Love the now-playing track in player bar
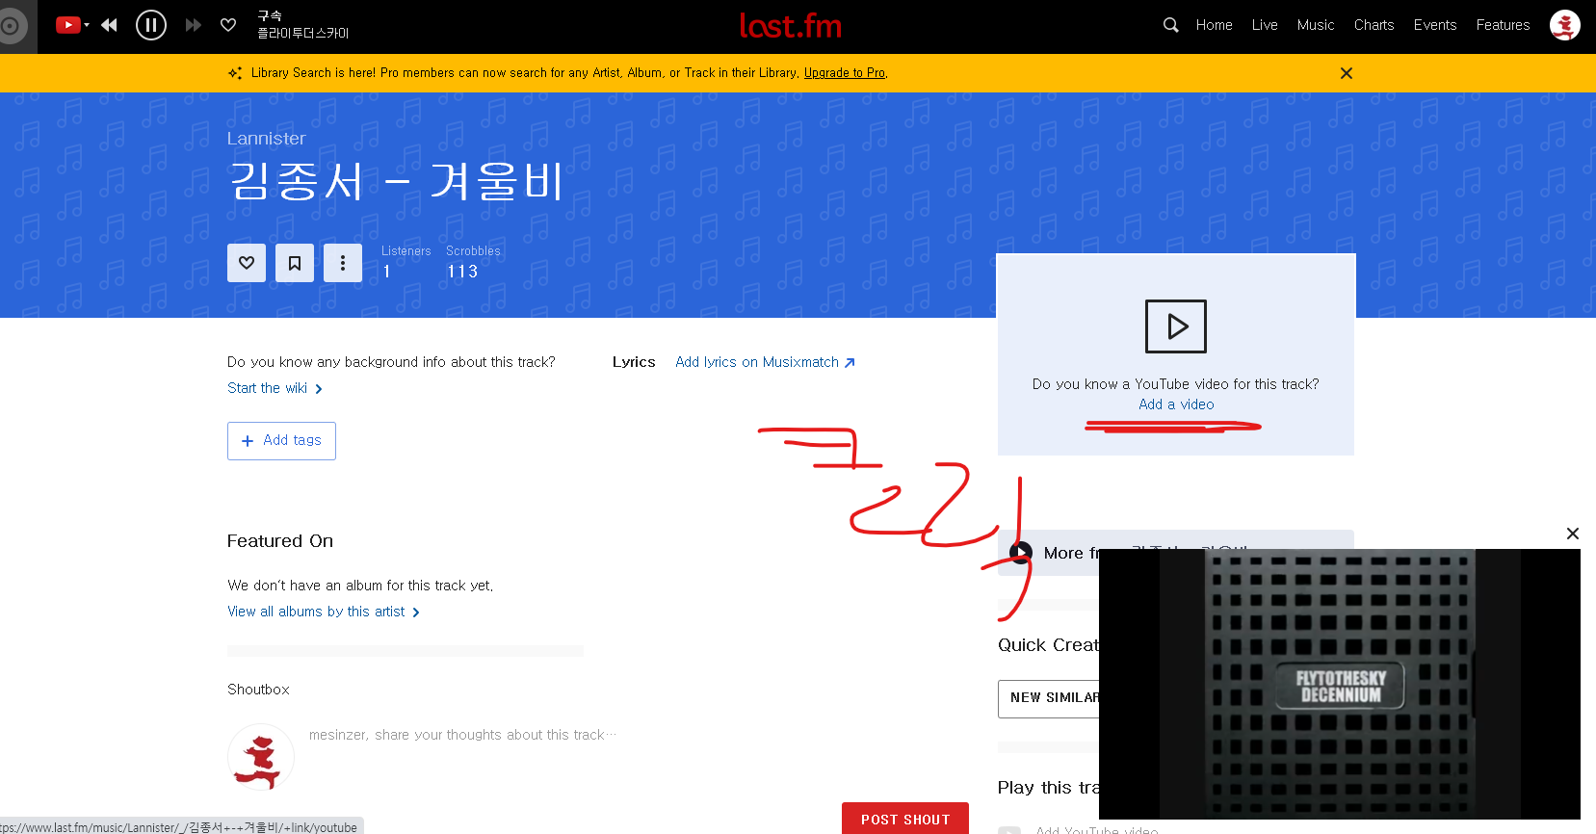Image resolution: width=1596 pixels, height=834 pixels. 228,25
